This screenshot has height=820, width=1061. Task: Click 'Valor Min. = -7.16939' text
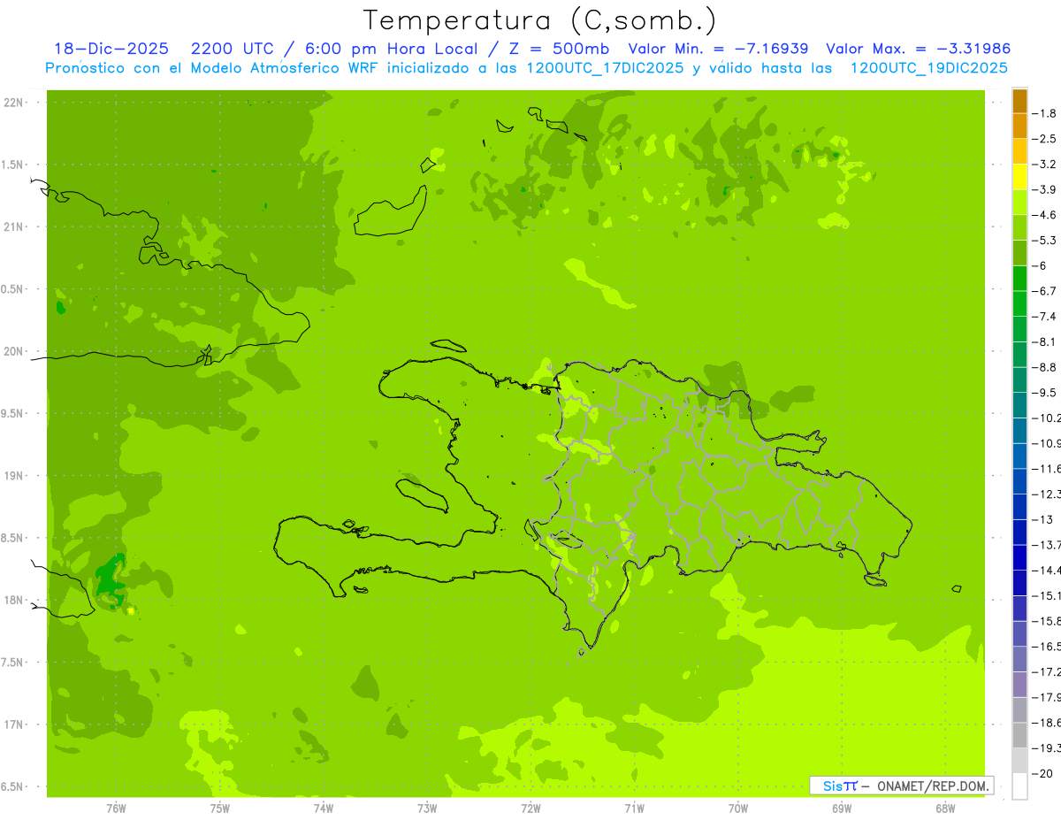coord(718,49)
